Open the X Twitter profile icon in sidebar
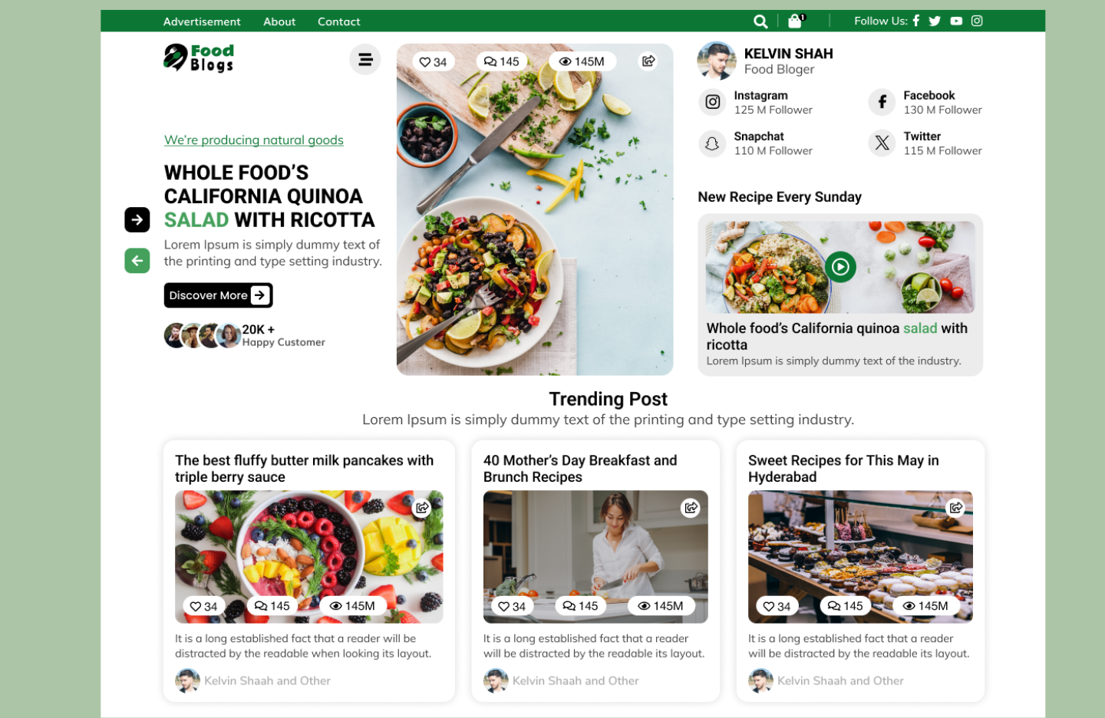Image resolution: width=1105 pixels, height=718 pixels. tap(882, 143)
